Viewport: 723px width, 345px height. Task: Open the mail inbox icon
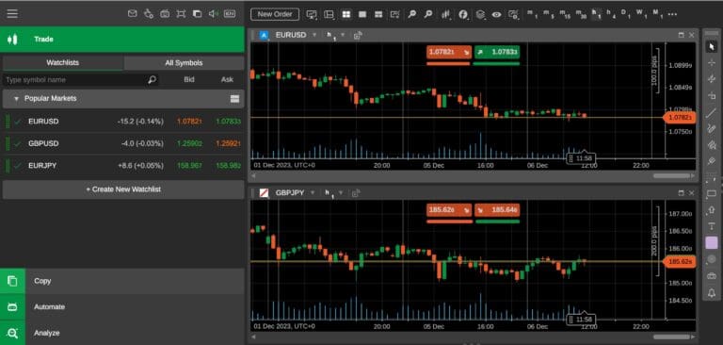point(133,14)
